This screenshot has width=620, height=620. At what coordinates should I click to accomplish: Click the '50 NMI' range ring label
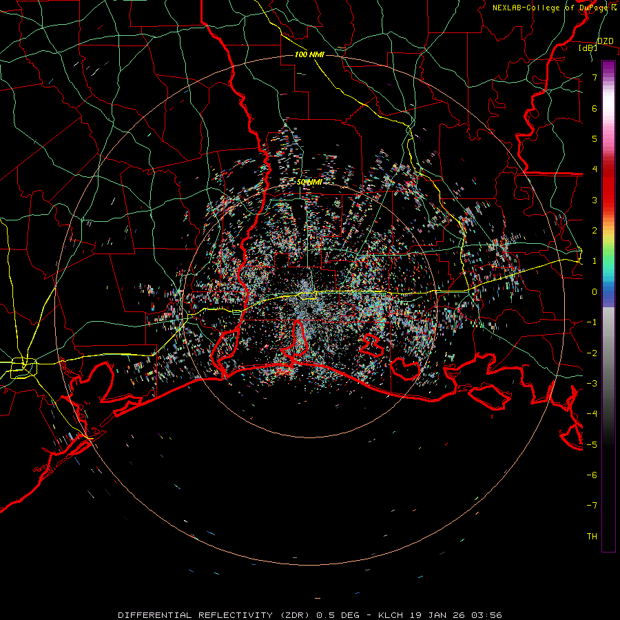[309, 183]
